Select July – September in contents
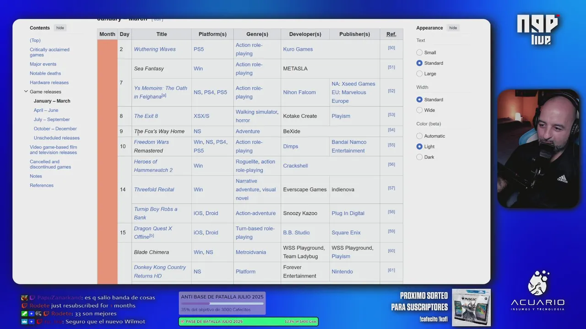This screenshot has width=586, height=329. click(x=52, y=119)
